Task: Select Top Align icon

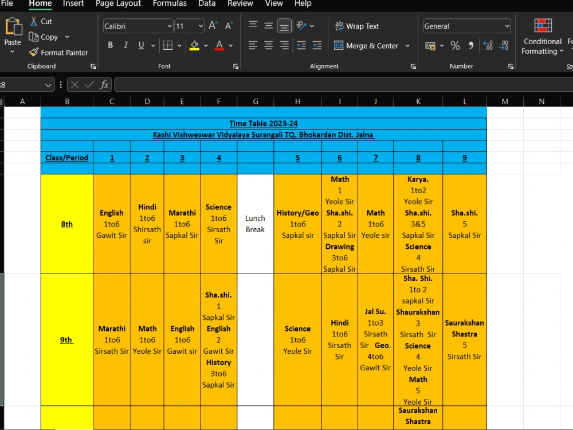Action: [x=253, y=26]
